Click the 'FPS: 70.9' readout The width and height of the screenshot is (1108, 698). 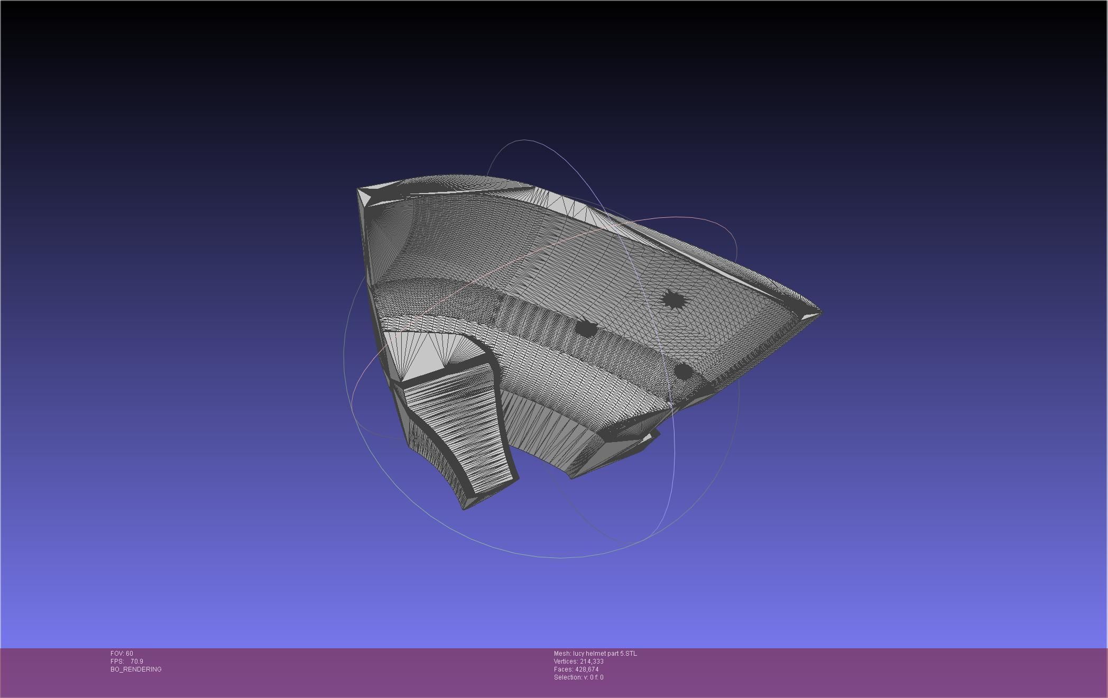point(127,662)
